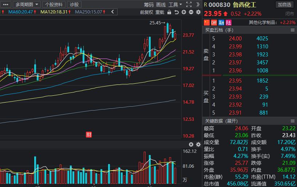
Task: Open the 多周期图 dropdown
Action: [x=26, y=4]
